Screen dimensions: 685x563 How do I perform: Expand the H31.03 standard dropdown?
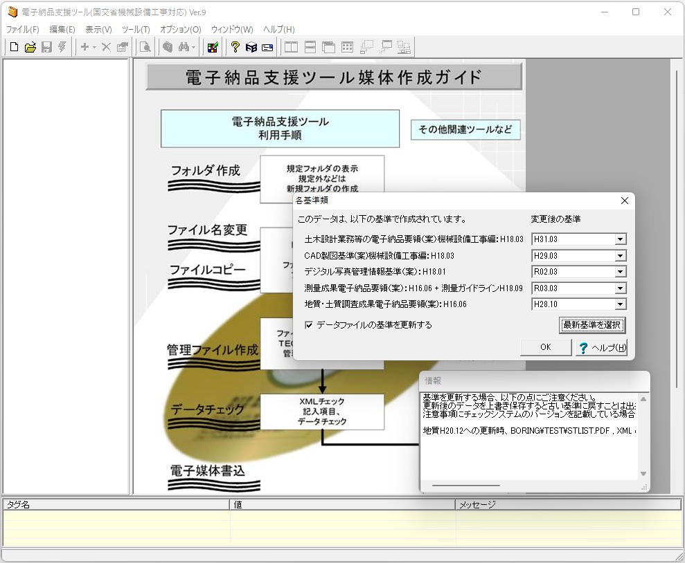[x=620, y=240]
